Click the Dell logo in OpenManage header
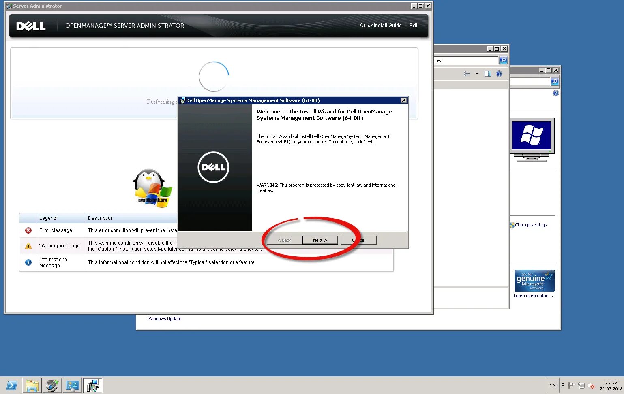The width and height of the screenshot is (624, 394). pyautogui.click(x=31, y=26)
